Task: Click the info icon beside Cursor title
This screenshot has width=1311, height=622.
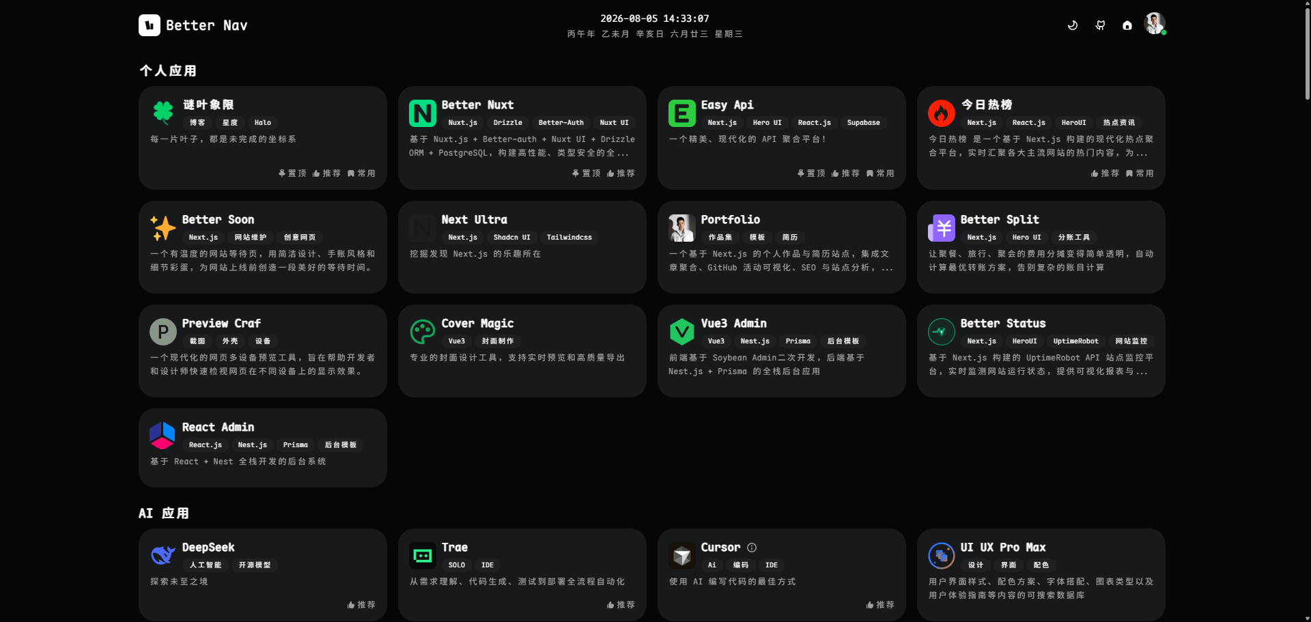Action: pyautogui.click(x=752, y=548)
